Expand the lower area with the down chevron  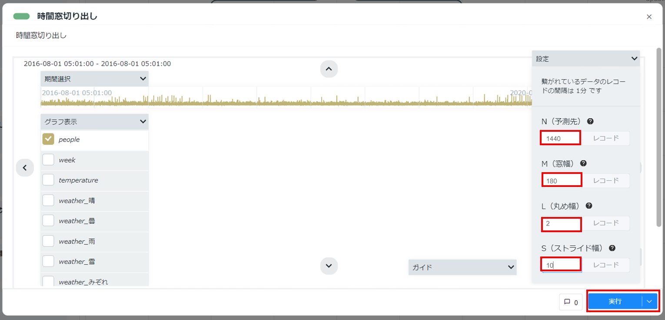tap(329, 266)
